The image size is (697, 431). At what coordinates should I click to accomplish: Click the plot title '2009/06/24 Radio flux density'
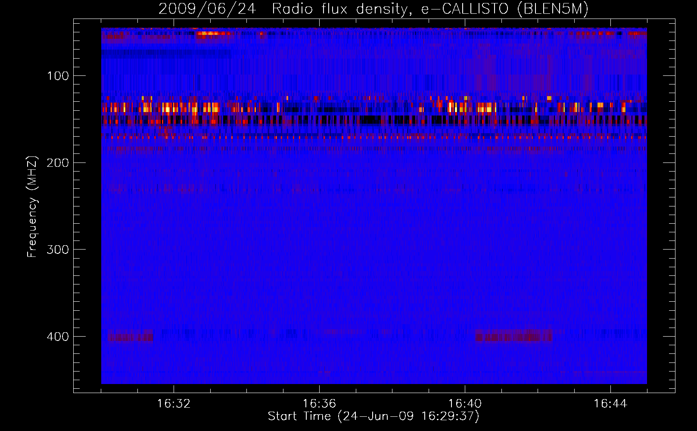point(373,9)
